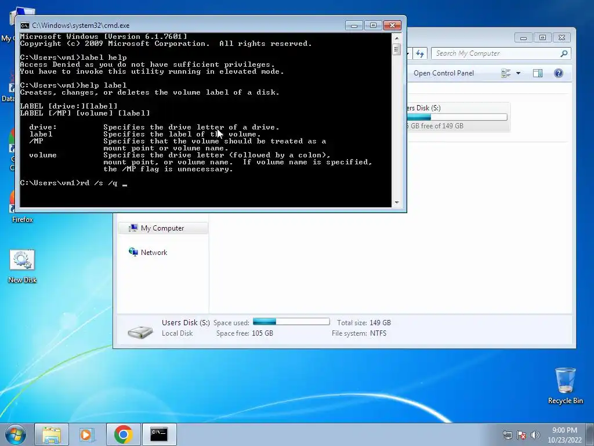The height and width of the screenshot is (446, 594).
Task: Click the 'Space free: 105 GB' text
Action: click(245, 333)
